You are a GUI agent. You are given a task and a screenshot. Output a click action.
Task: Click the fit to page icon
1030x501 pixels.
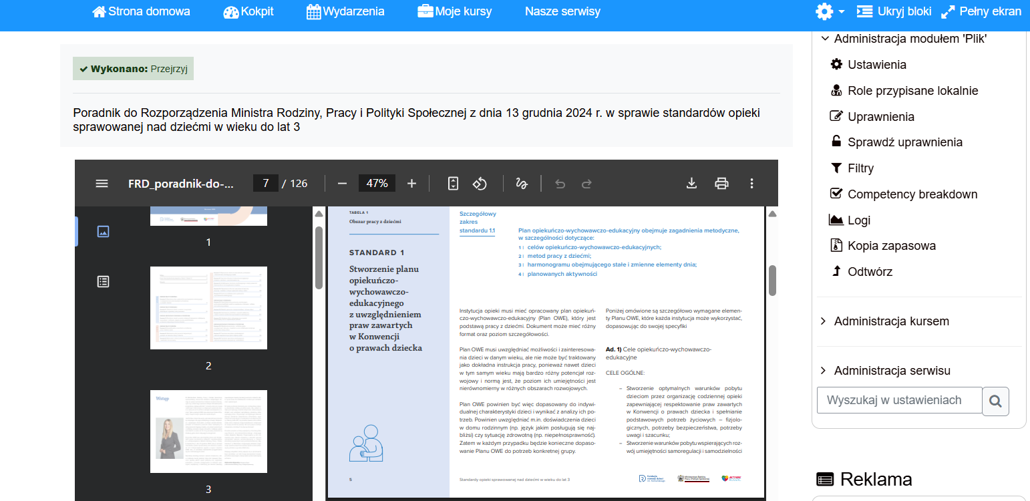pyautogui.click(x=453, y=183)
